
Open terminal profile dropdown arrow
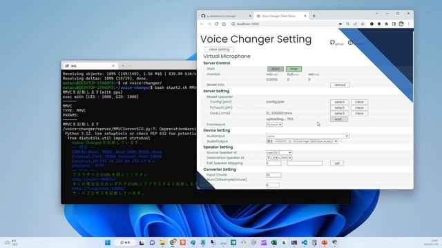click(x=130, y=65)
